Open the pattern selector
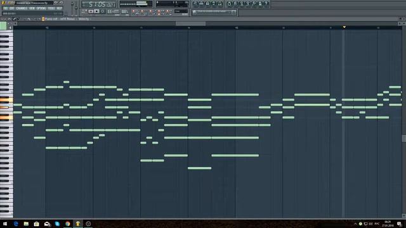The image size is (406, 228). 125,11
